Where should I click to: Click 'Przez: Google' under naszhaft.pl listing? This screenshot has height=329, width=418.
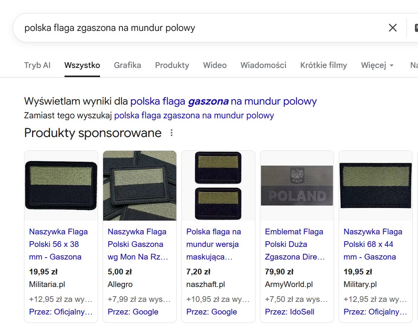point(211,312)
